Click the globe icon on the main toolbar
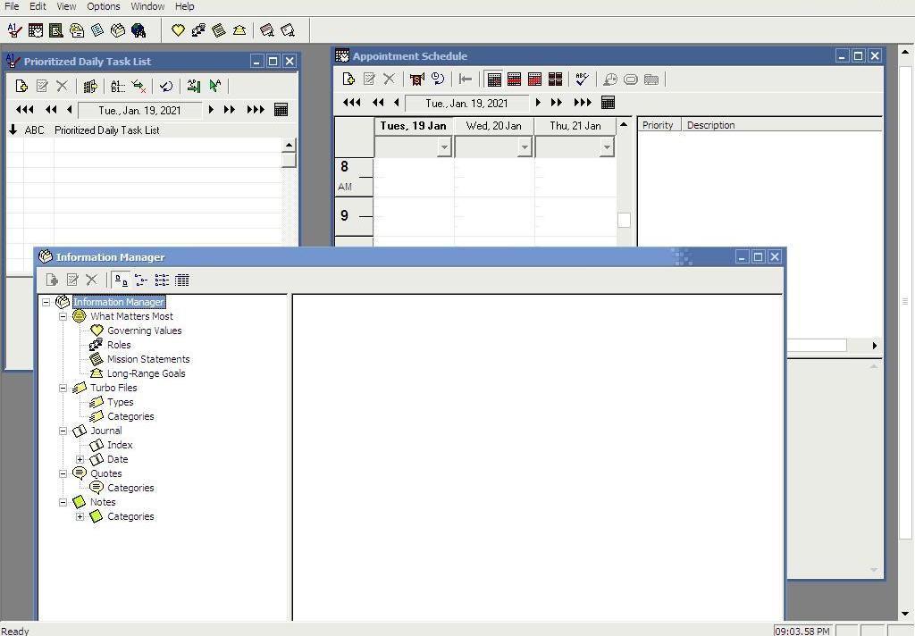The image size is (915, 636). click(139, 30)
